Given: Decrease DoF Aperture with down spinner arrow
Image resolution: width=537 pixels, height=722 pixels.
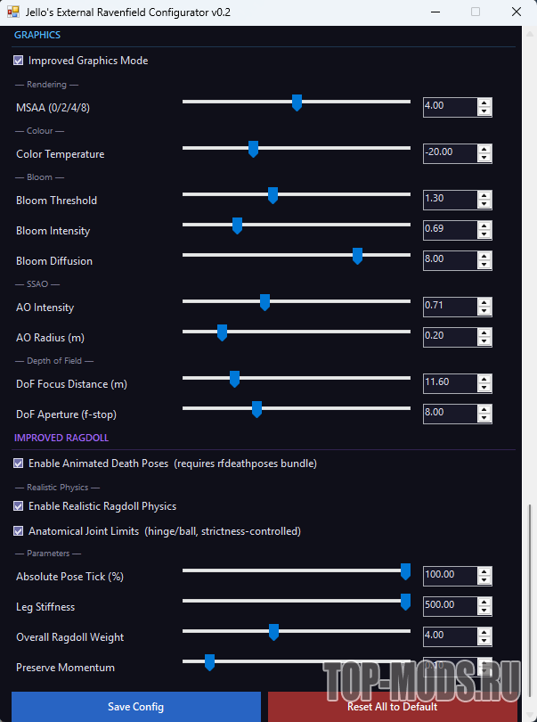Looking at the screenshot, I should point(484,418).
